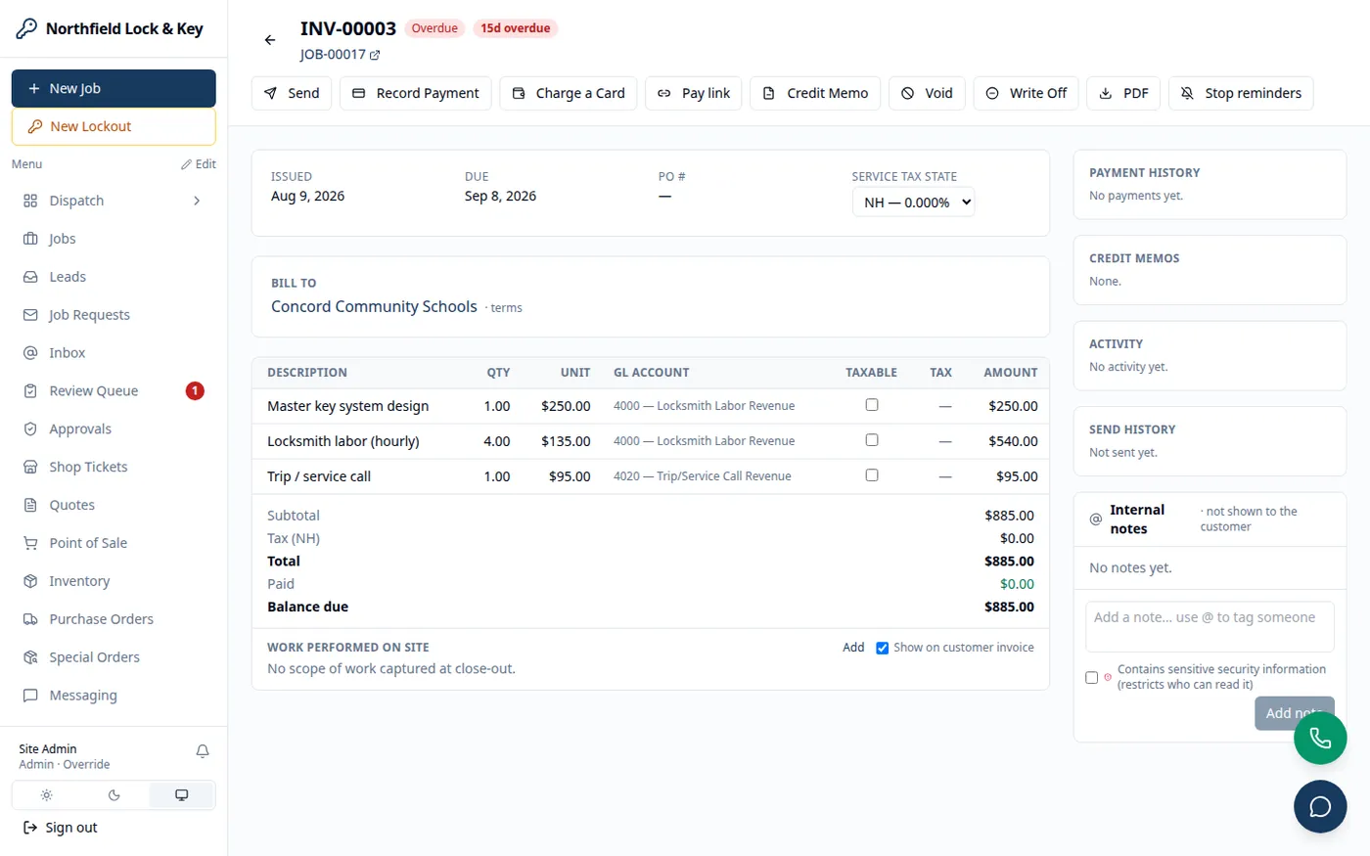Screen dimensions: 1370x856
Task: Click Edit menu pencil option
Action: tap(199, 164)
